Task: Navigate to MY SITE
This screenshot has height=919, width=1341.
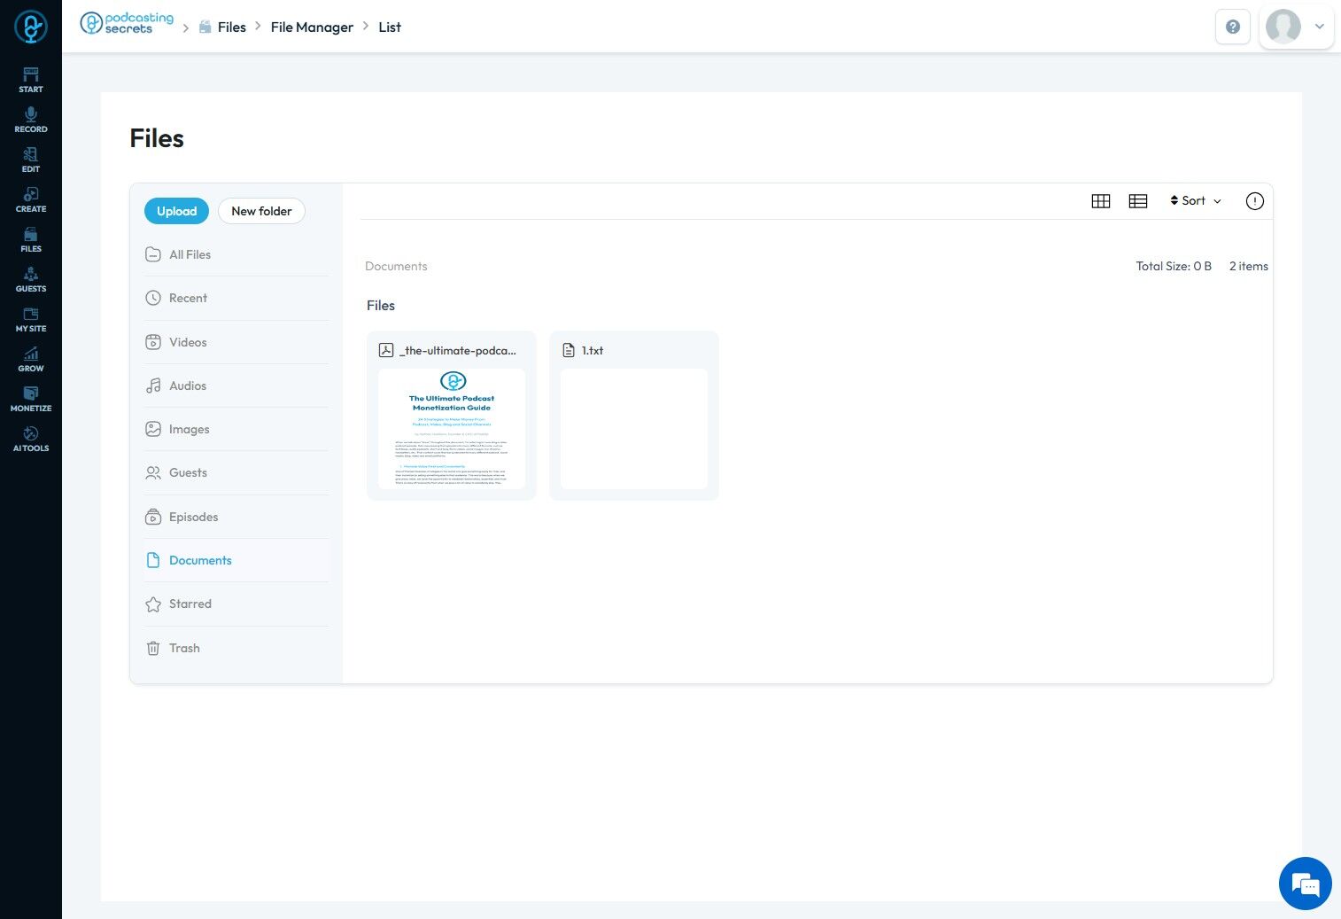Action: pyautogui.click(x=31, y=319)
